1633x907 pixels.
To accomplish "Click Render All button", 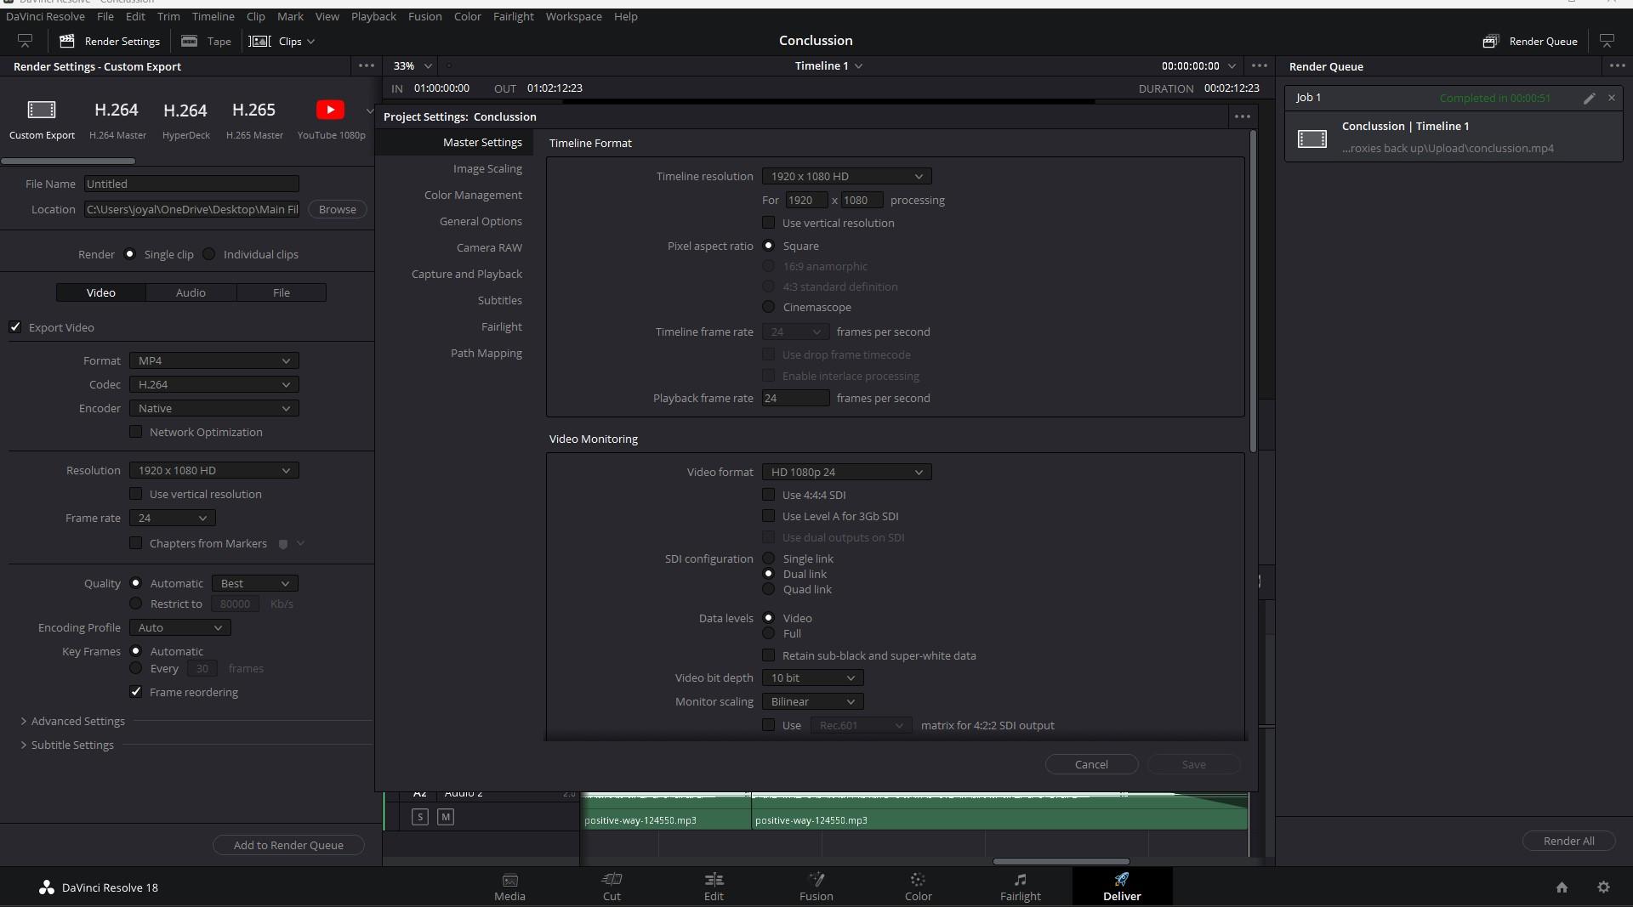I will (1568, 841).
